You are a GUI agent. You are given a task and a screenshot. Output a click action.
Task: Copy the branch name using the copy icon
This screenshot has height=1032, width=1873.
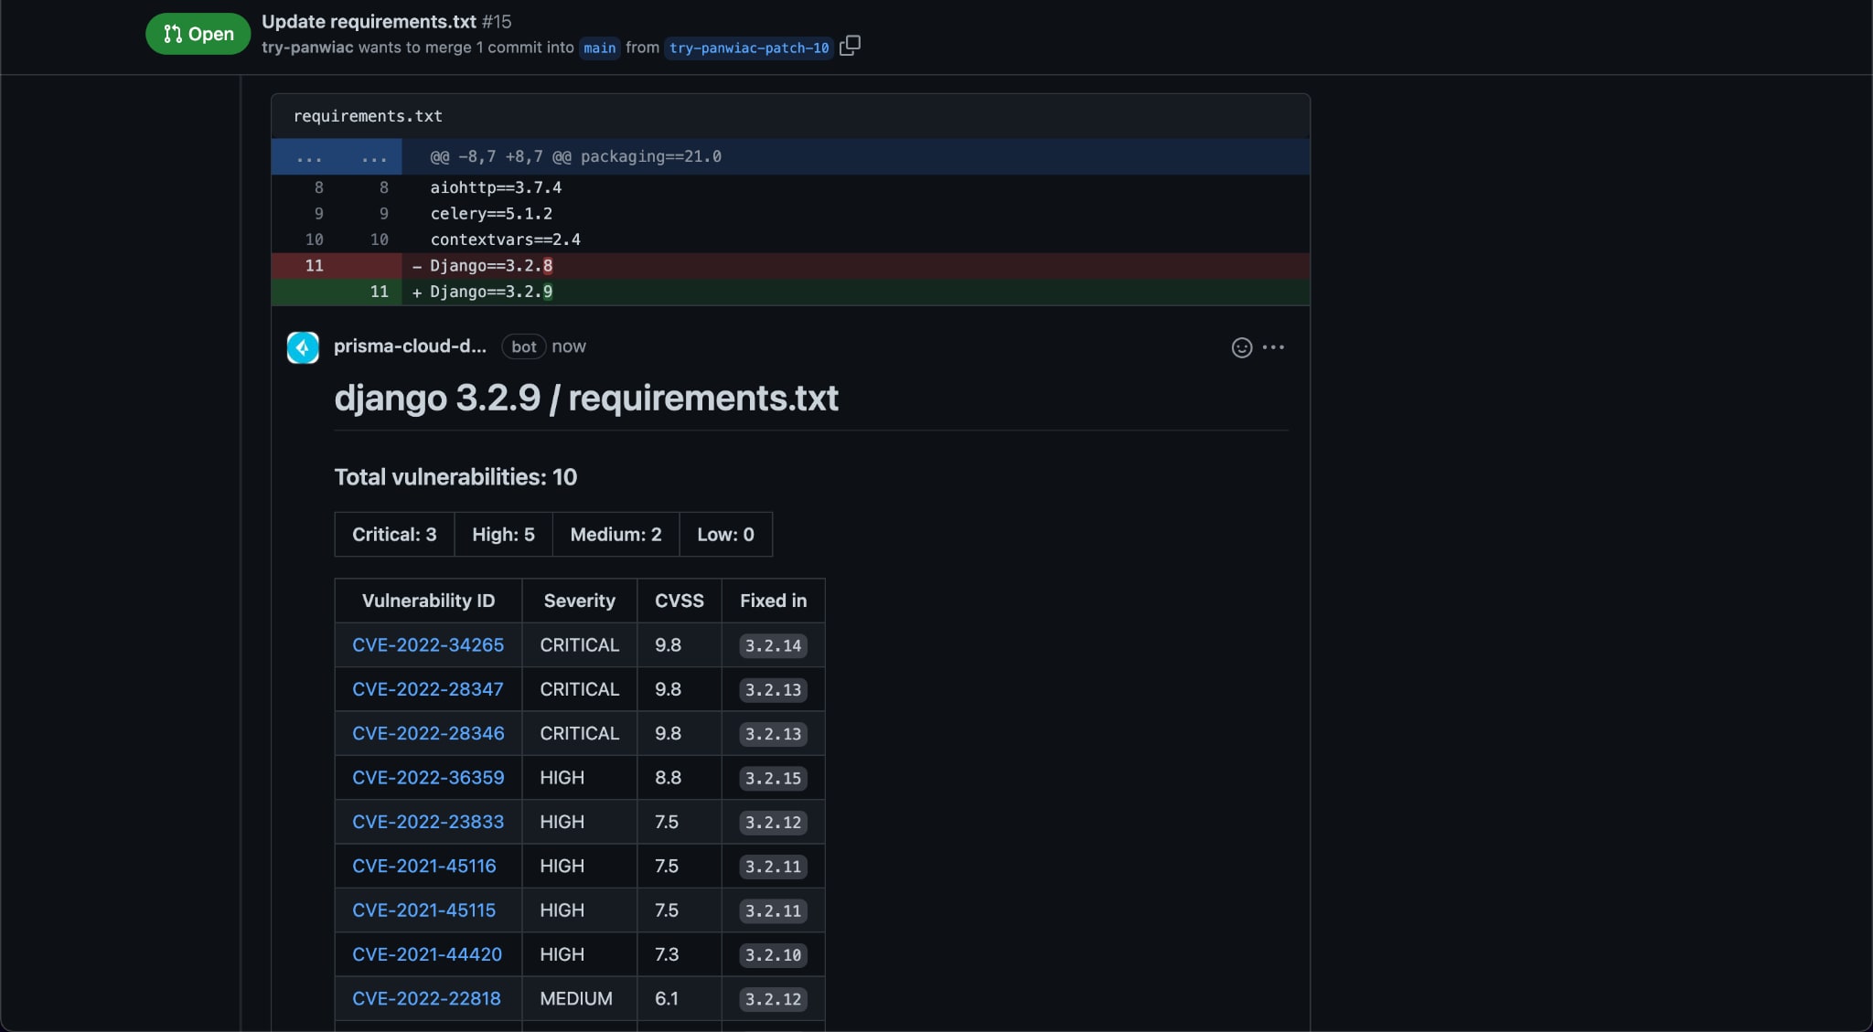850,46
